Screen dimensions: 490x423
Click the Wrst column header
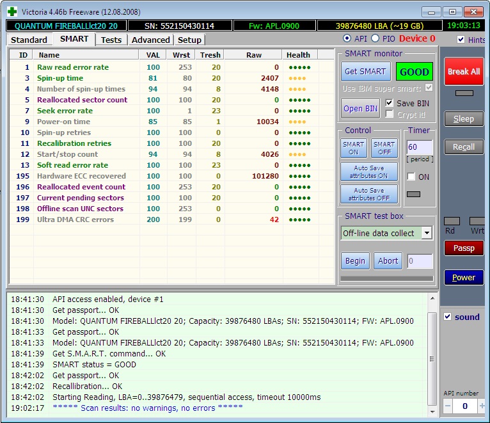[181, 55]
